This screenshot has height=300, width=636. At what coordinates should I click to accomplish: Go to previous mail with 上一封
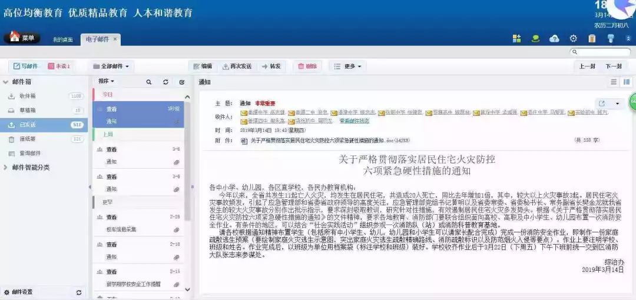587,66
